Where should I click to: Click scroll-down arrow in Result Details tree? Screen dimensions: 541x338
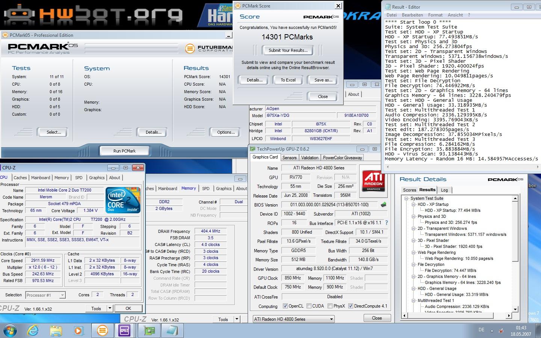coord(515,309)
